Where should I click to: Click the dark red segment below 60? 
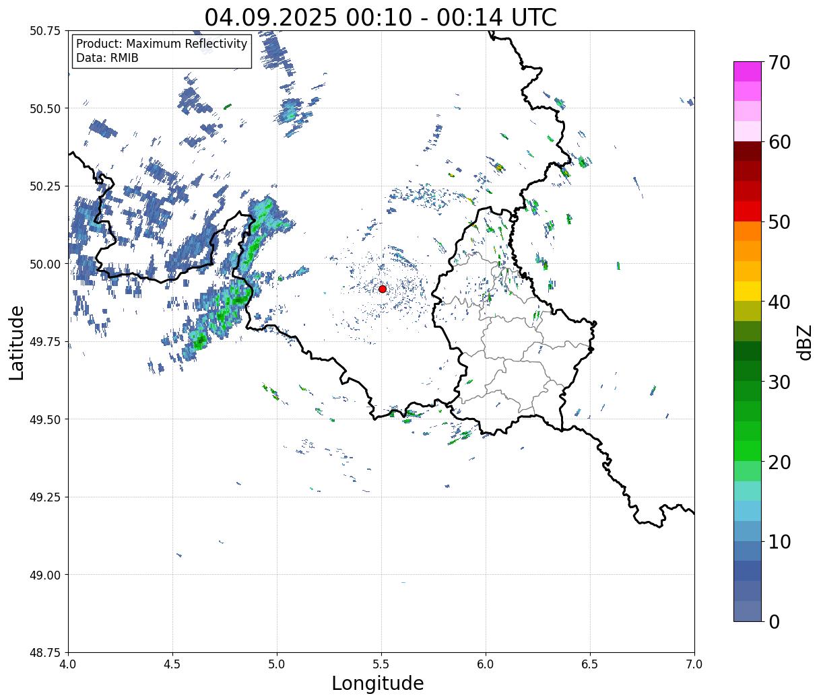point(748,151)
